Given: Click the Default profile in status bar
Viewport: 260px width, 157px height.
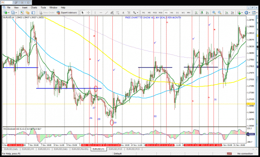Looking at the screenshot, I should 118,154.
